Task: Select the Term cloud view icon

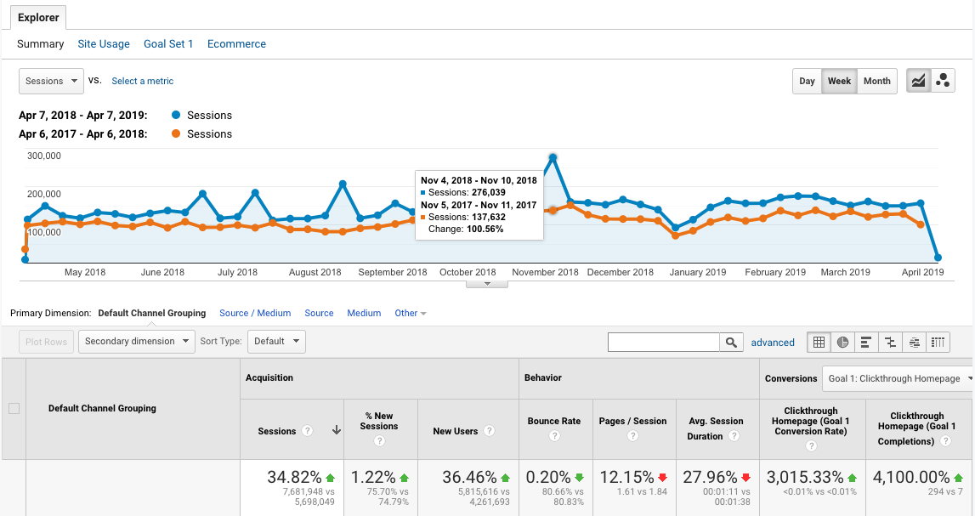Action: point(914,342)
